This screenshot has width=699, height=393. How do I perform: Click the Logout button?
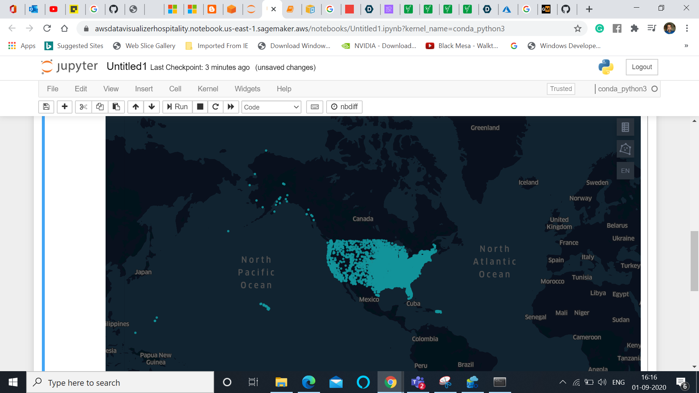[641, 67]
